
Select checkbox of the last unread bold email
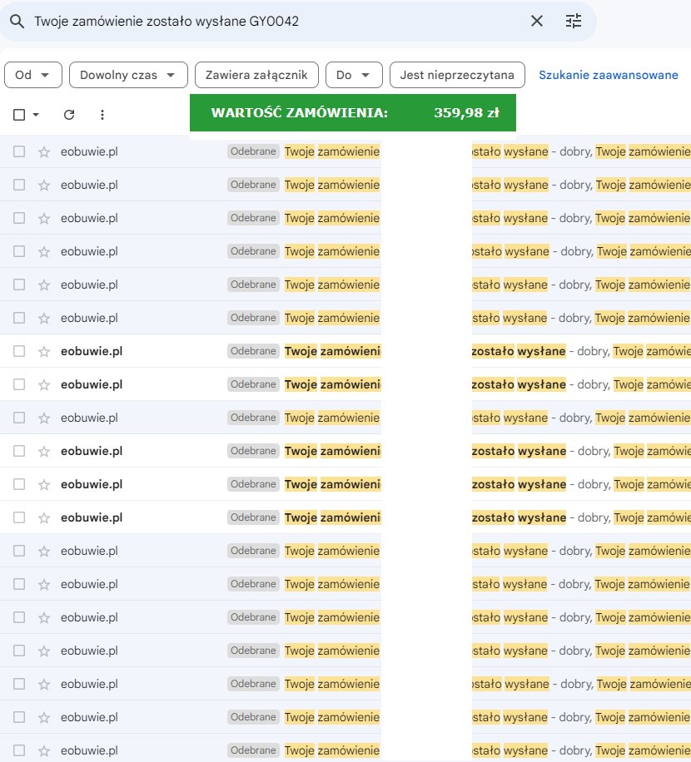coord(19,517)
